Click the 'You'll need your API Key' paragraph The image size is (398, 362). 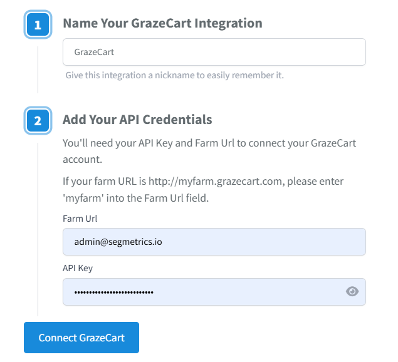209,143
